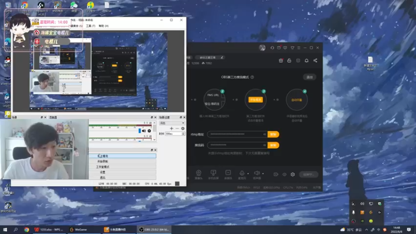The width and height of the screenshot is (416, 234).
Task: Copy rtmp地址 with its orange 复制 button
Action: coord(274,134)
